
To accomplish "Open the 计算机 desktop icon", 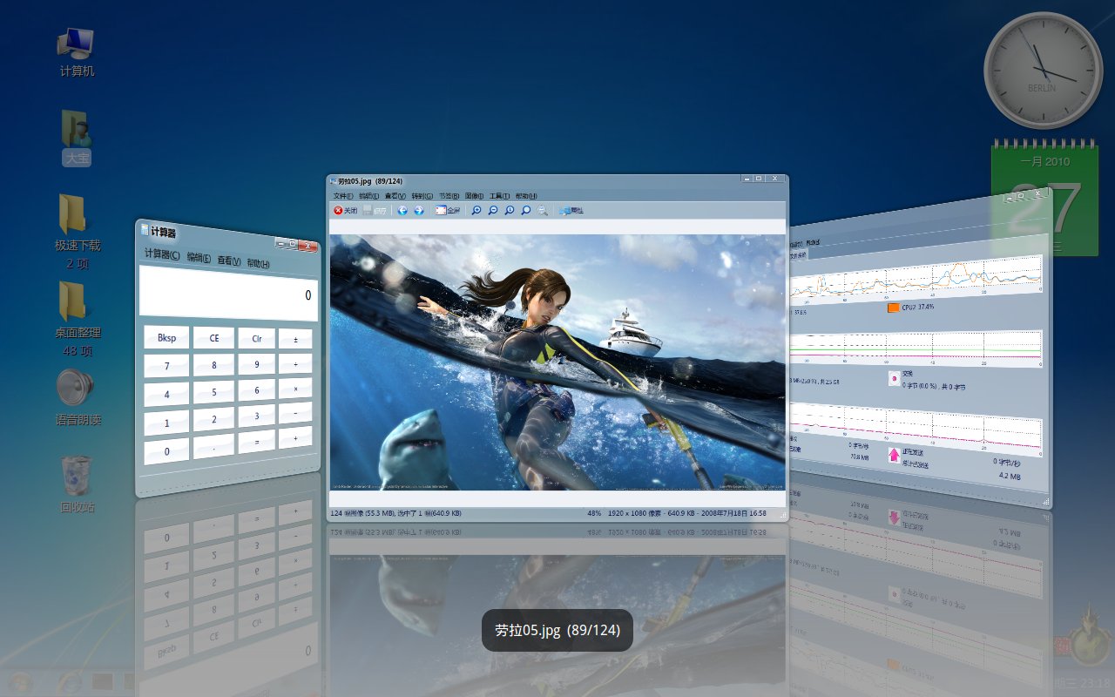I will [77, 44].
